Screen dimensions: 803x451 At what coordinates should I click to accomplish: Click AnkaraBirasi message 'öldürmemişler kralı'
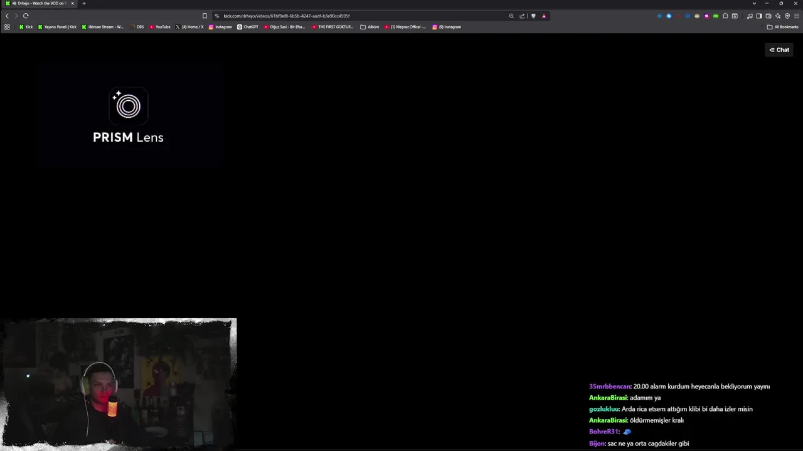pyautogui.click(x=657, y=420)
